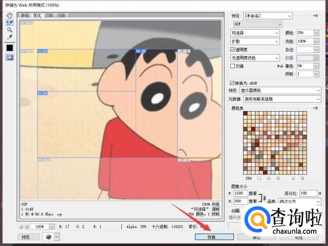Screen dimensions: 328x246
Task: Open the optimize panel flyout menu icon
Action: click(315, 16)
